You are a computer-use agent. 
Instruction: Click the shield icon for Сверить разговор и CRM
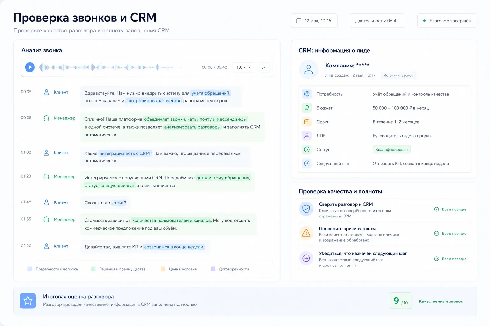(x=306, y=209)
